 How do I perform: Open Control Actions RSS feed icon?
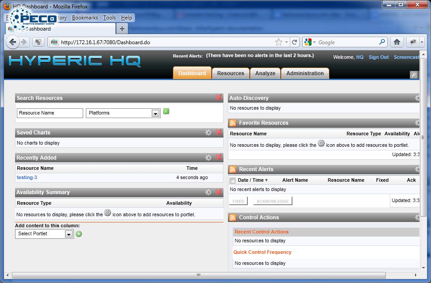point(233,218)
